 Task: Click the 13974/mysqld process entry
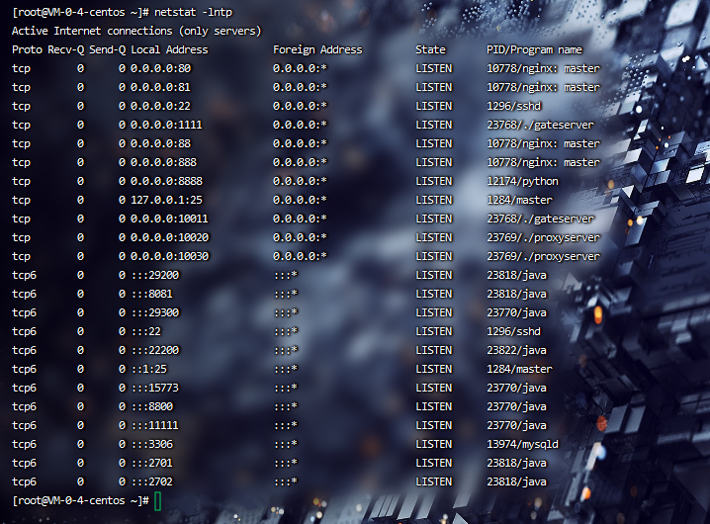[522, 444]
